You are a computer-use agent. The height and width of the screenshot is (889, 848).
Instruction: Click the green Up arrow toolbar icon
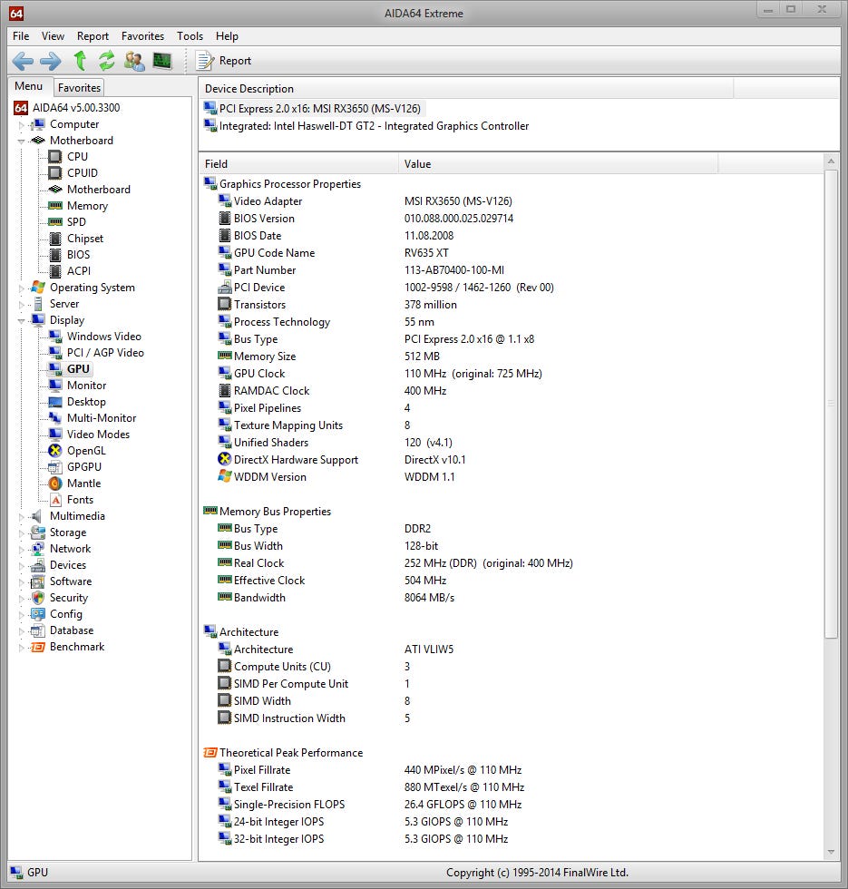coord(80,61)
